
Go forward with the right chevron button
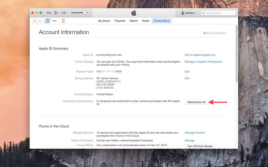pyautogui.click(x=40, y=21)
